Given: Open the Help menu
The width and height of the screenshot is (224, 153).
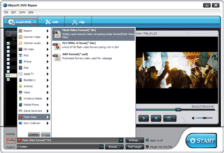Looking at the screenshot, I should (31, 12).
